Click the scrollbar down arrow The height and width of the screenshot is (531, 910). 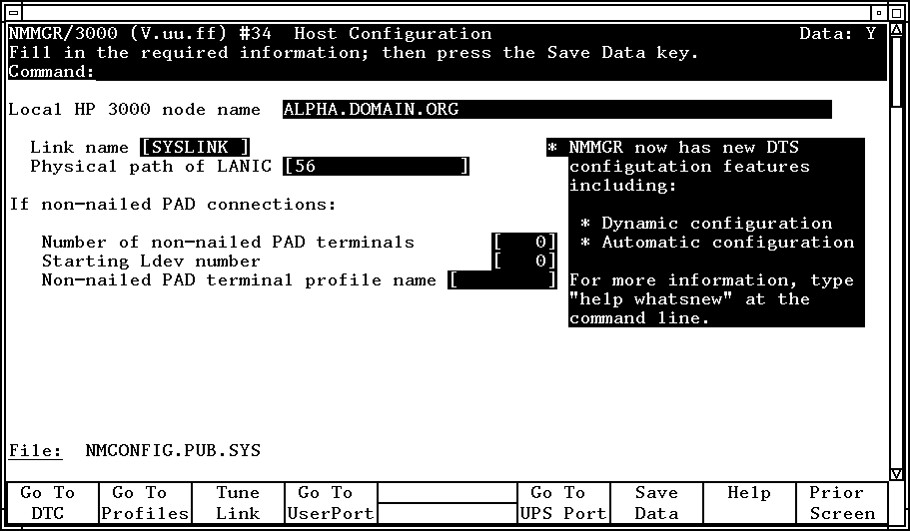(896, 474)
